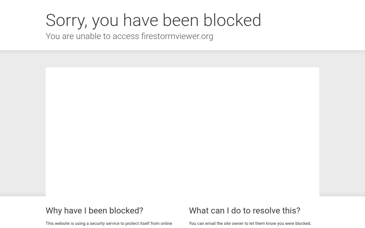
Task: Click the empty white panel in the center
Action: point(182,132)
